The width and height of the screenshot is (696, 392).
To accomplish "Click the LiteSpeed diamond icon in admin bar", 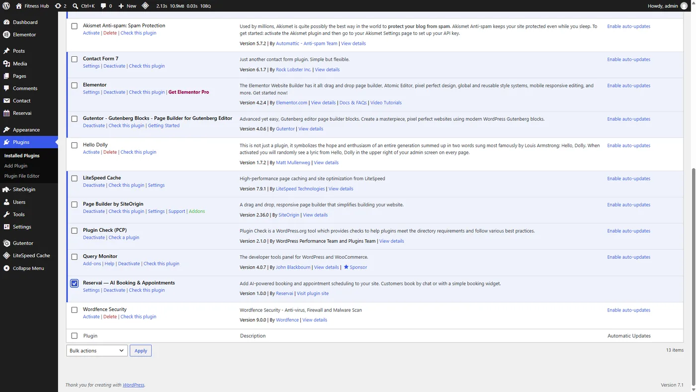I will (145, 6).
